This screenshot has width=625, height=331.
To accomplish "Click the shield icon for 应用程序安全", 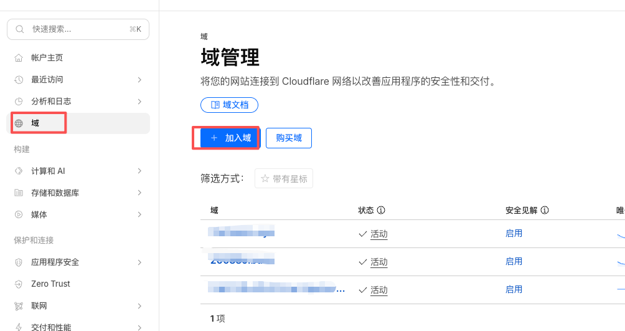I will pyautogui.click(x=19, y=262).
